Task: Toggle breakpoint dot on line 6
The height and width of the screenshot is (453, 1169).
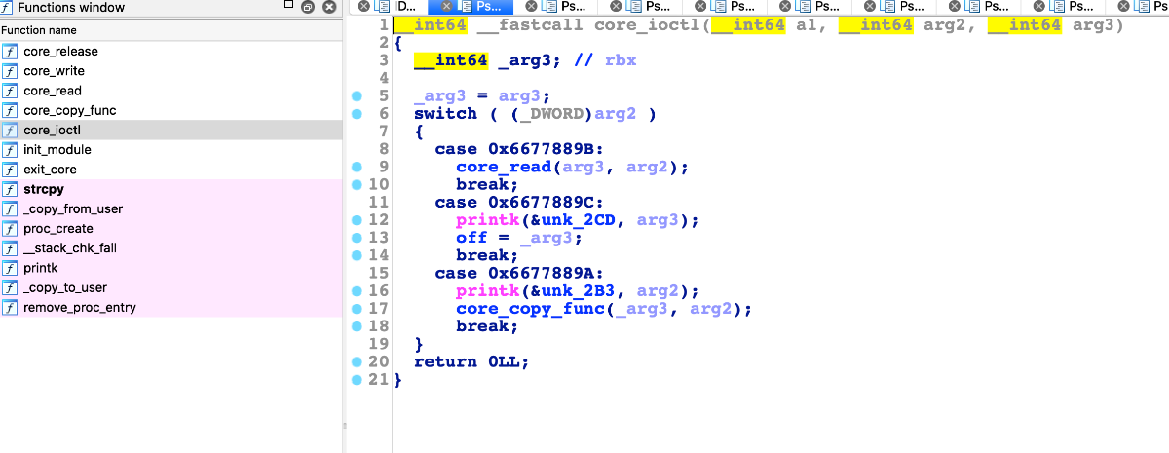Action: (x=357, y=113)
